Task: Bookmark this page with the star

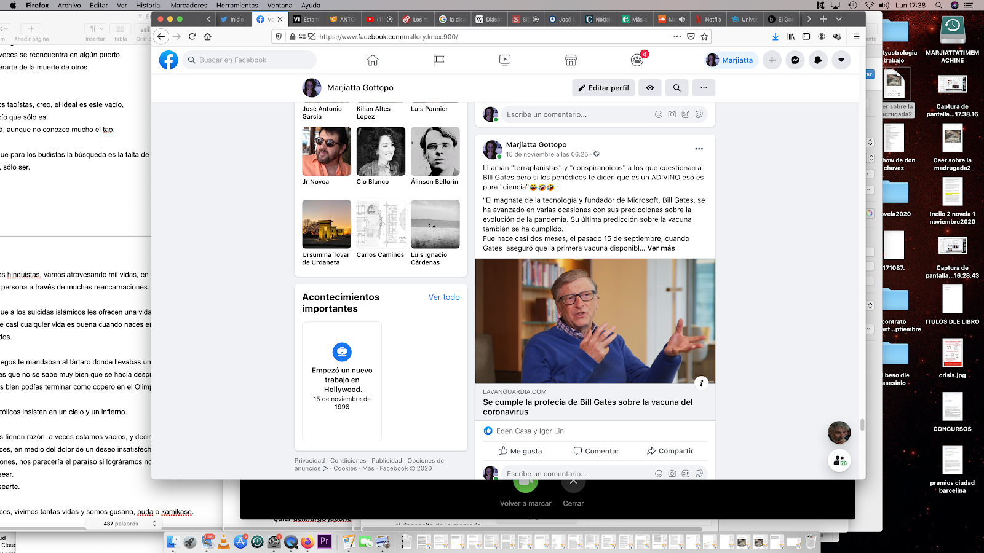Action: coord(705,37)
